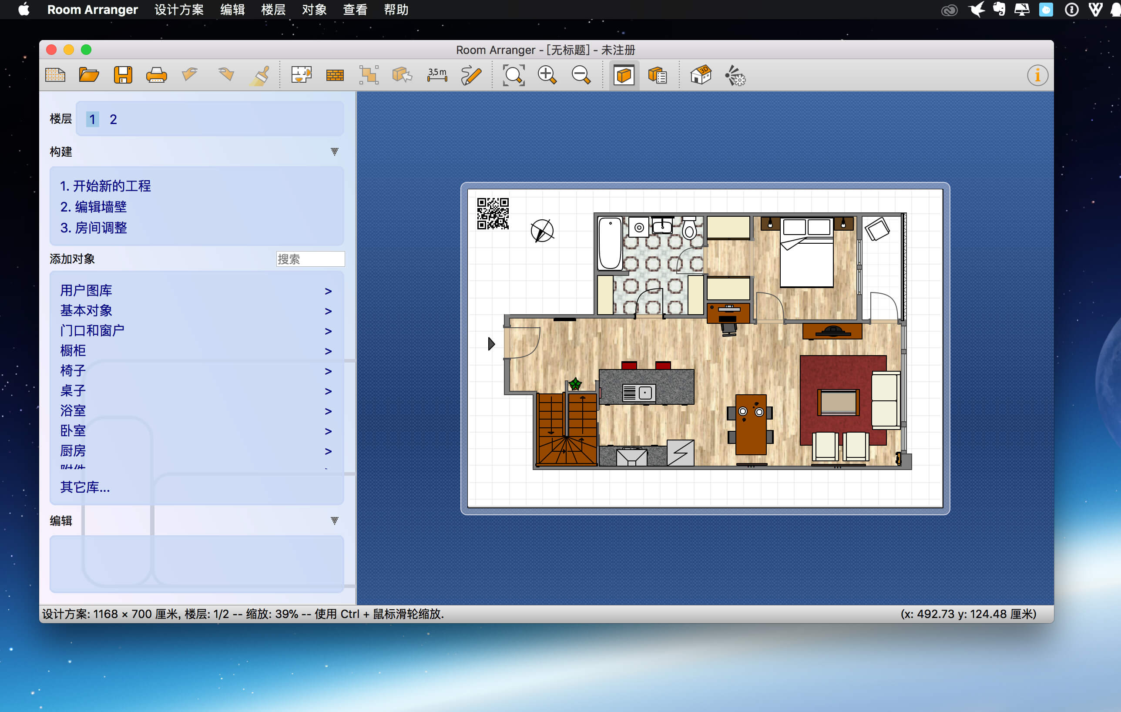This screenshot has height=712, width=1121.
Task: Open the 楼层 menu in menu bar
Action: pos(273,9)
